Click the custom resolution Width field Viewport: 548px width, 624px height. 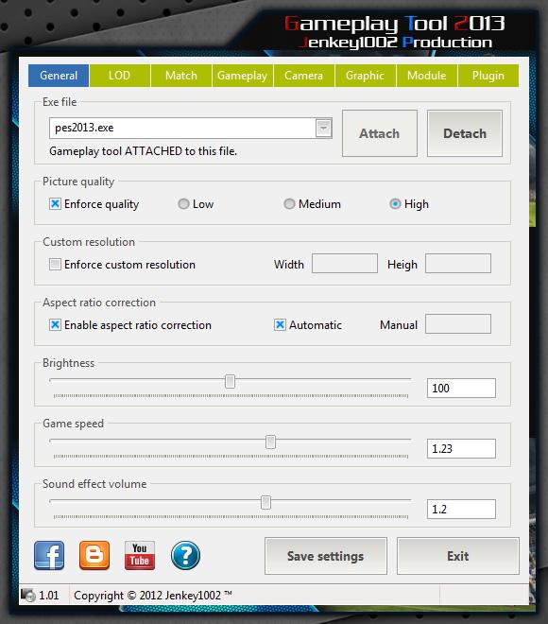(345, 264)
